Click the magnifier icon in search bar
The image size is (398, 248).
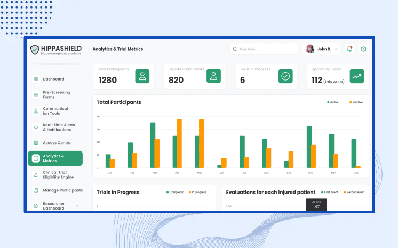click(x=235, y=49)
